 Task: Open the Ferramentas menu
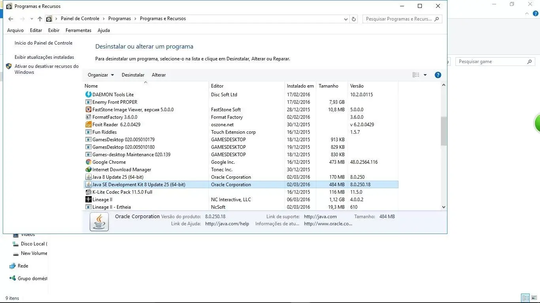[x=78, y=30]
